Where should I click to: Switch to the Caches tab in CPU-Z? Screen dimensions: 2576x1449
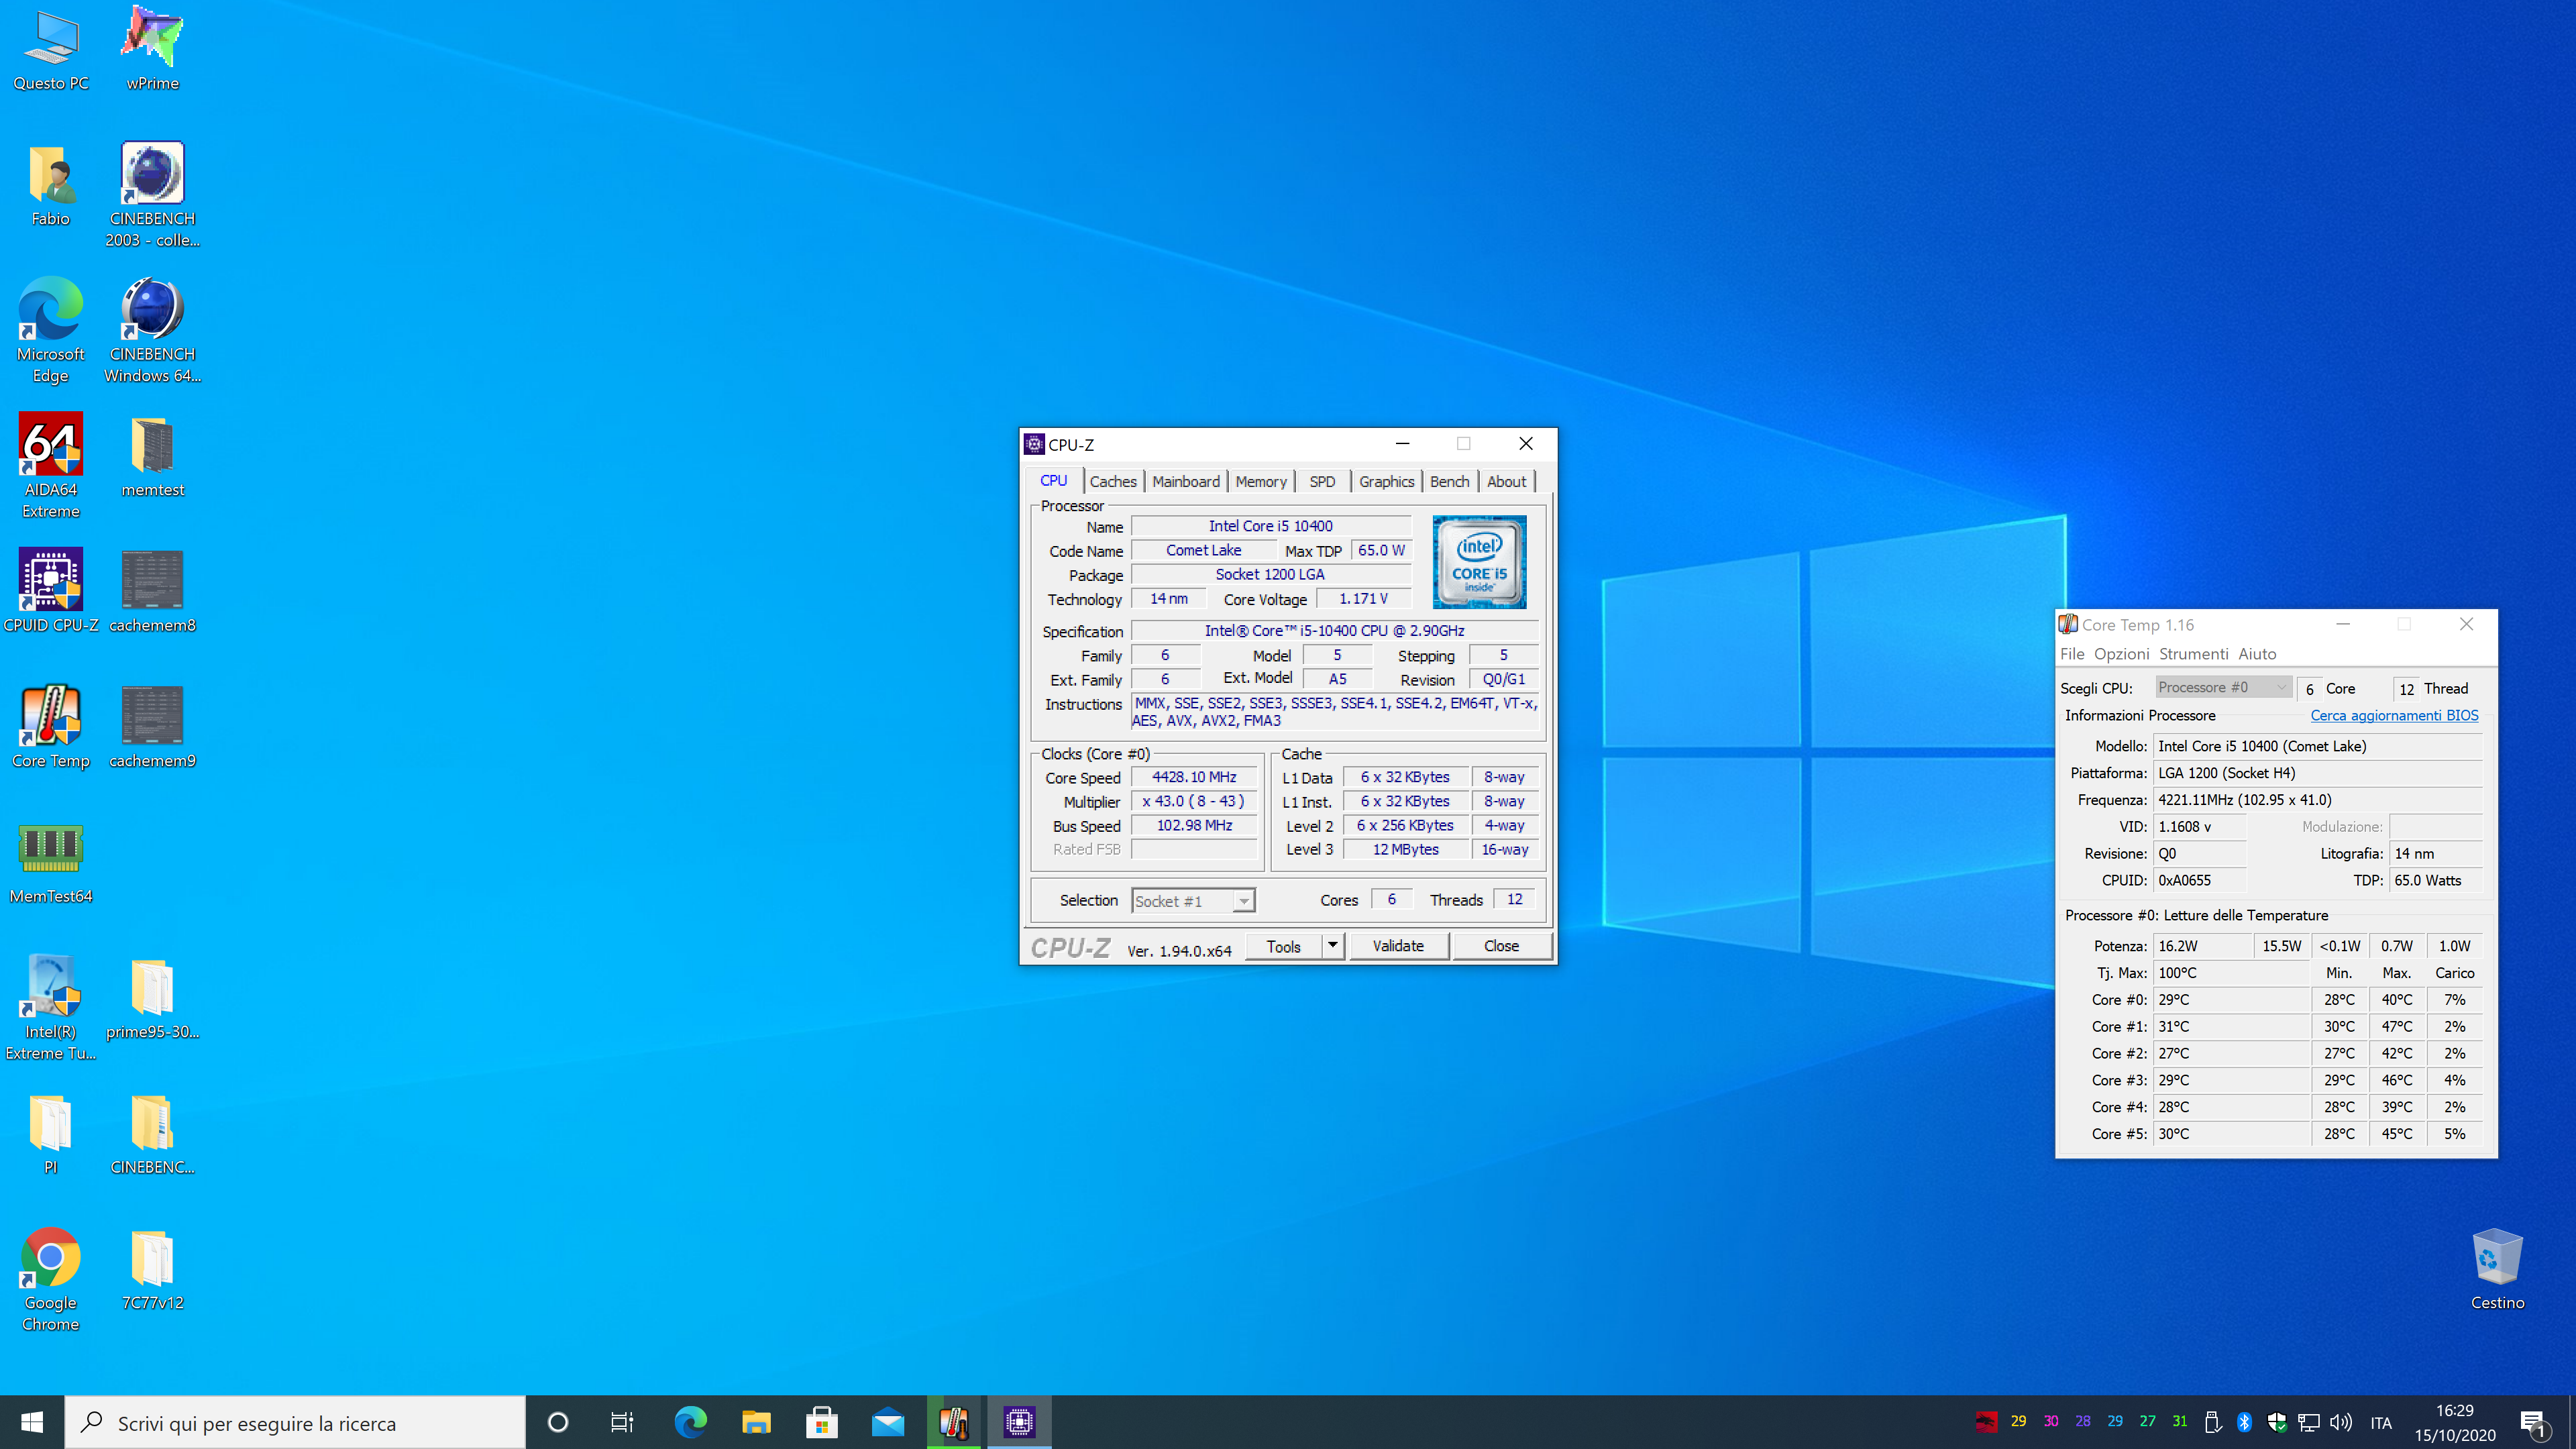[x=1113, y=481]
